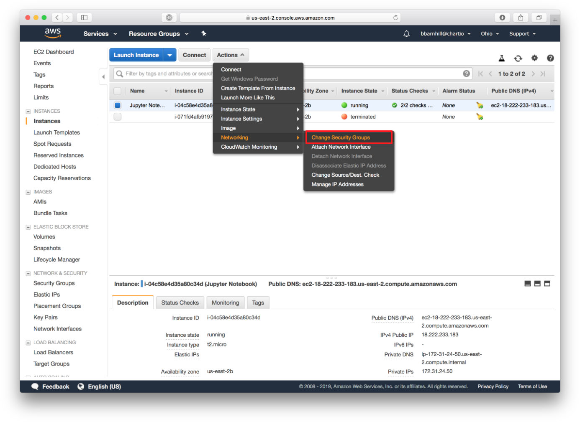Open Safari share icon
This screenshot has width=580, height=422.
tap(521, 18)
